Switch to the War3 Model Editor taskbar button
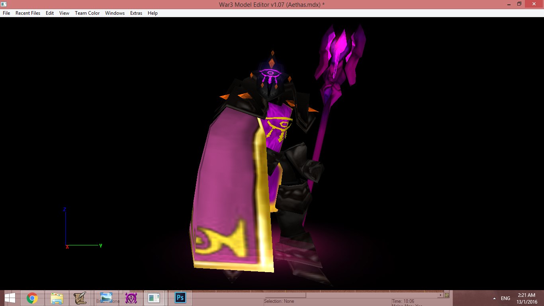544x306 pixels. (x=154, y=298)
